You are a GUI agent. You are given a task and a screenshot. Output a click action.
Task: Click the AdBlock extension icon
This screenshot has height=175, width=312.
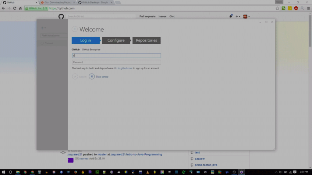[x=296, y=8]
